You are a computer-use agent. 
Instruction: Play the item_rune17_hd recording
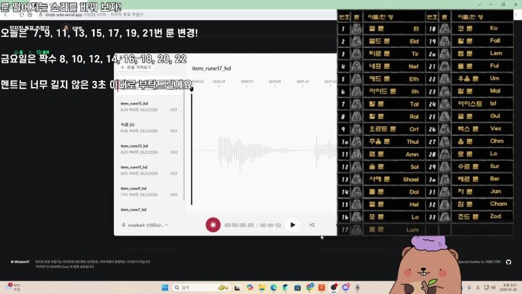pyautogui.click(x=293, y=225)
